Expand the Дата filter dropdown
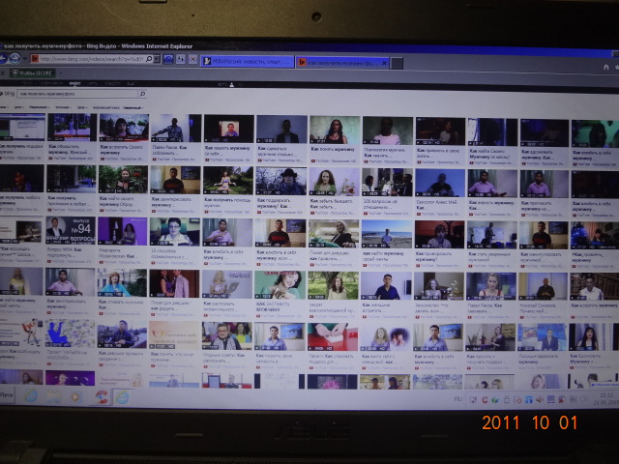Image resolution: width=619 pixels, height=464 pixels. [x=18, y=107]
